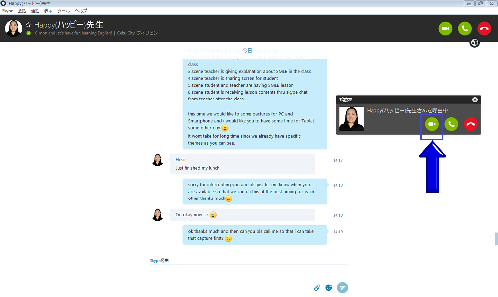Attach a file with paperclip icon
The image size is (498, 297).
(317, 288)
